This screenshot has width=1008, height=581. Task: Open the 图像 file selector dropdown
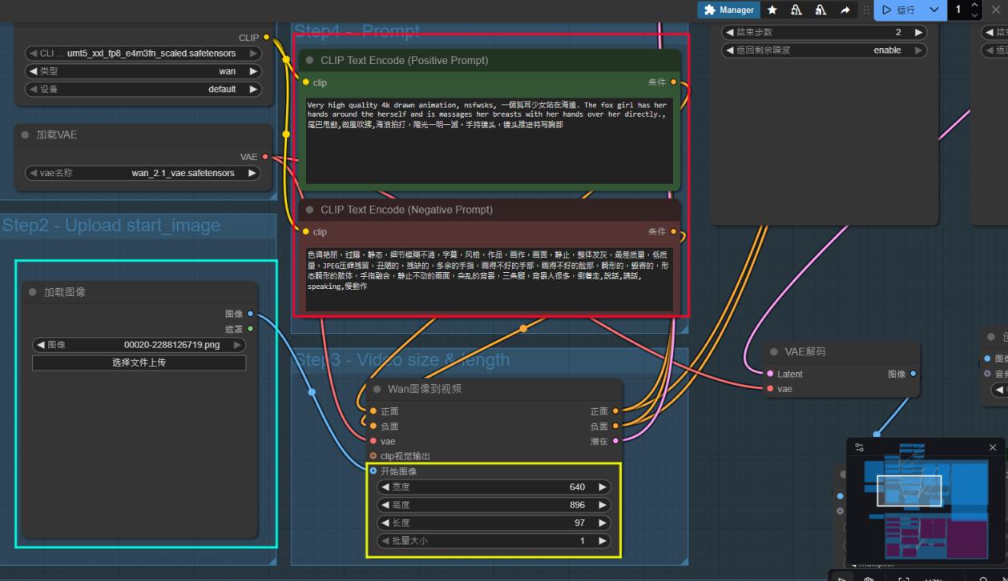tap(139, 345)
